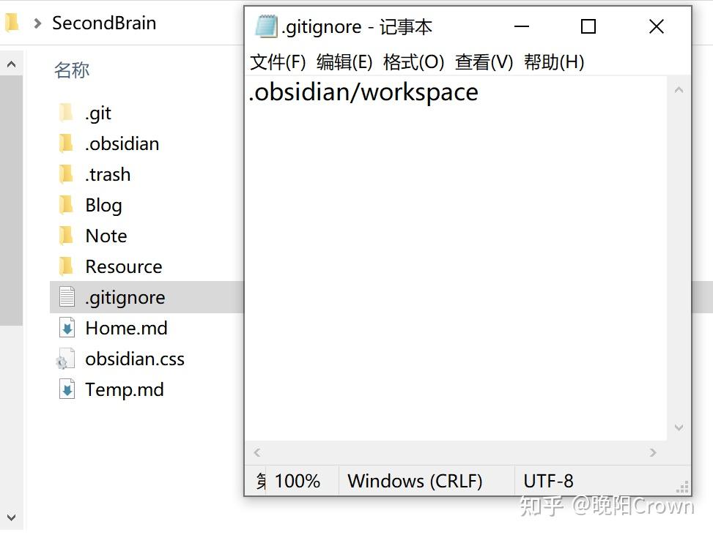The image size is (713, 535).
Task: Click the .git folder icon
Action: click(x=66, y=113)
